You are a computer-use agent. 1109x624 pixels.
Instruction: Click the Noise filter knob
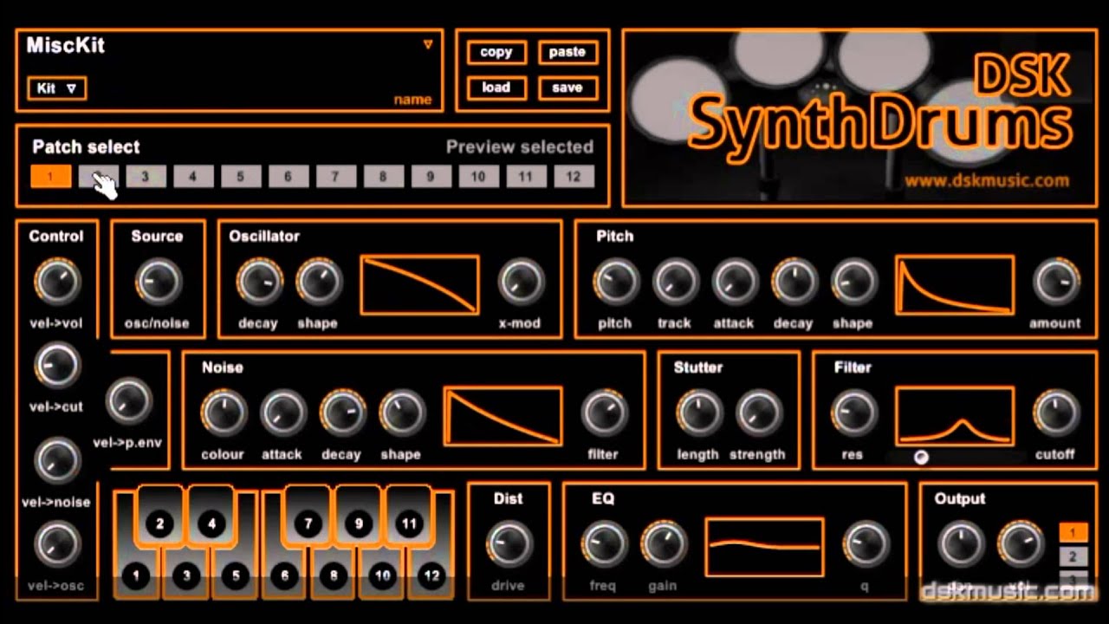[604, 413]
